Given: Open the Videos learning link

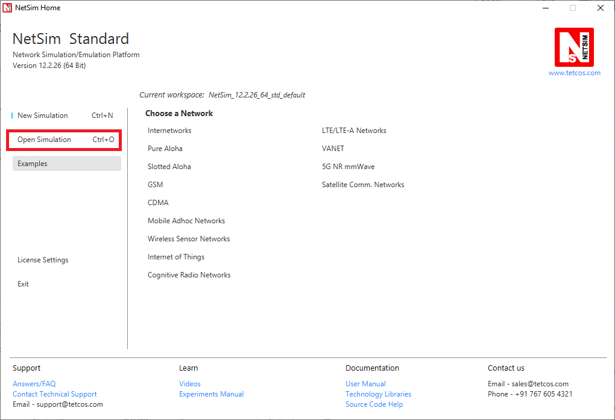Looking at the screenshot, I should coord(190,384).
